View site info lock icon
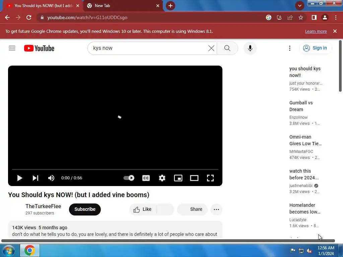This screenshot has width=343, height=257. point(42,17)
